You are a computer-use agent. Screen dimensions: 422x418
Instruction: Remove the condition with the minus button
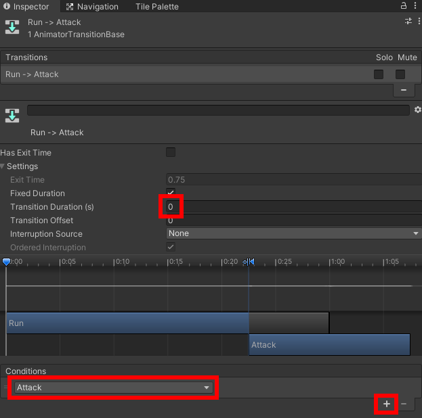point(404,404)
